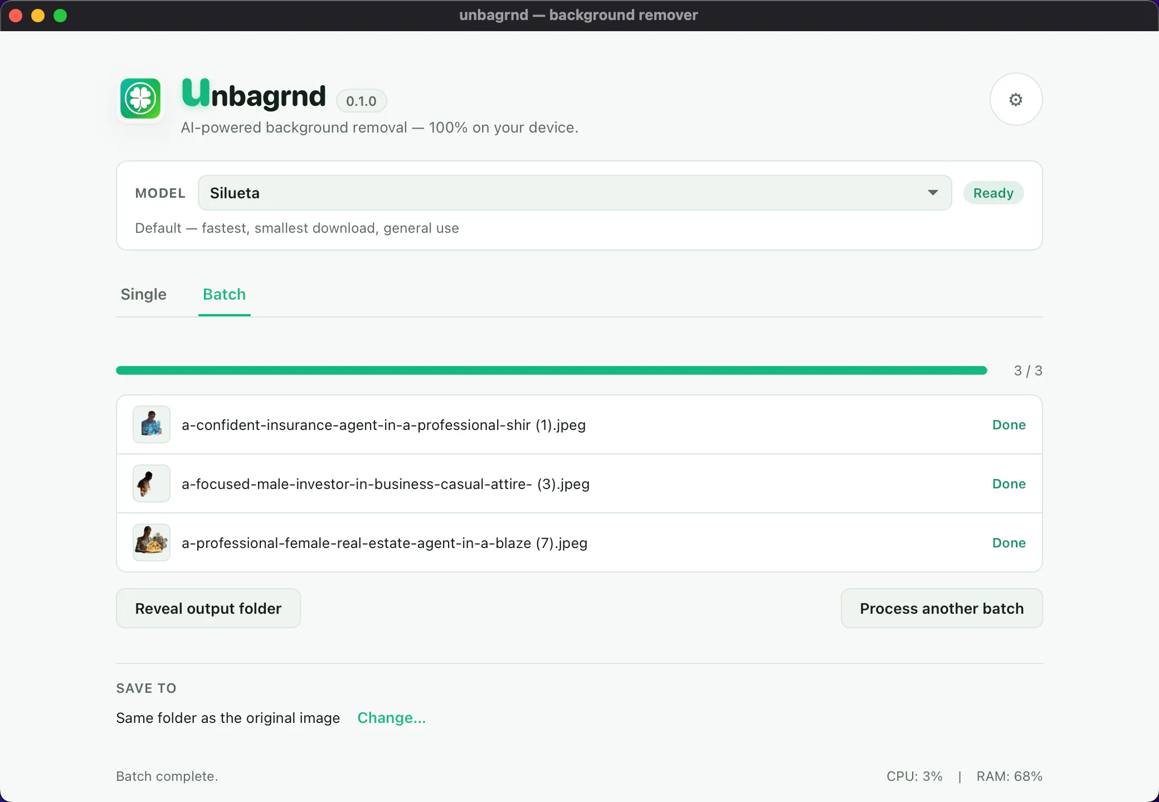This screenshot has height=802, width=1159.
Task: Click the Reveal output folder button
Action: tap(208, 608)
